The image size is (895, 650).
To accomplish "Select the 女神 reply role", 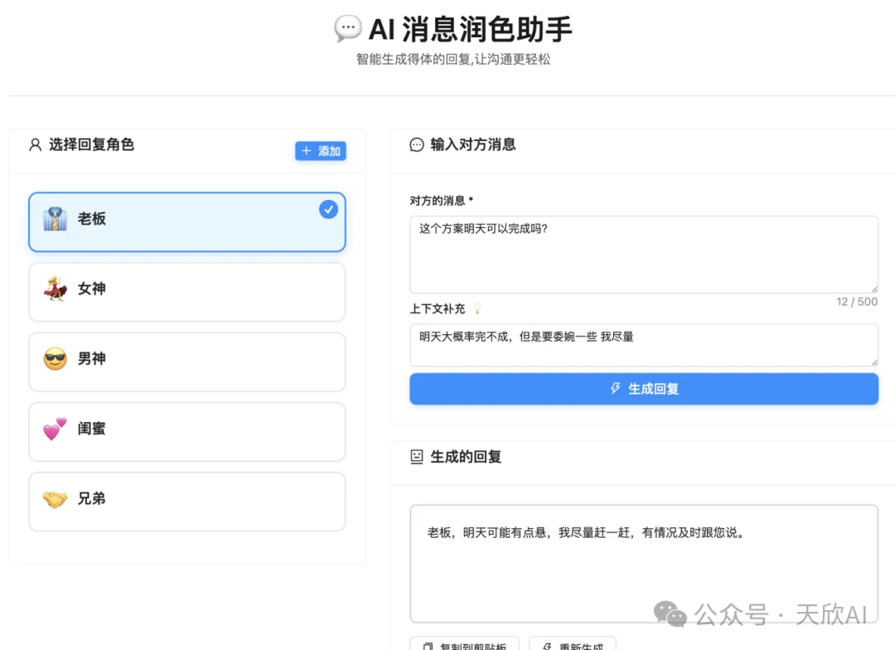I will pos(186,292).
